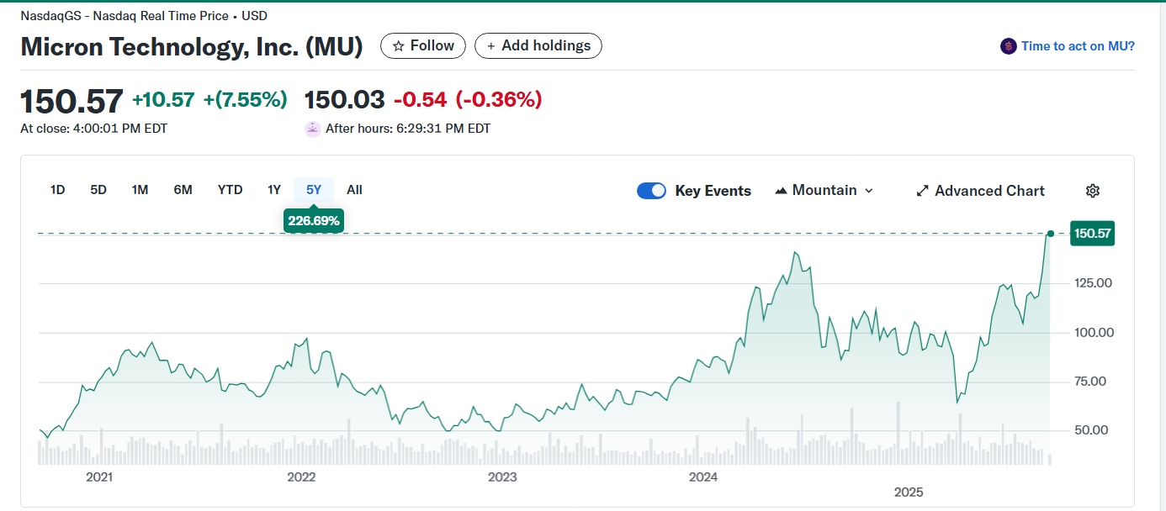The height and width of the screenshot is (511, 1166).
Task: Select the 1M time range
Action: point(140,190)
